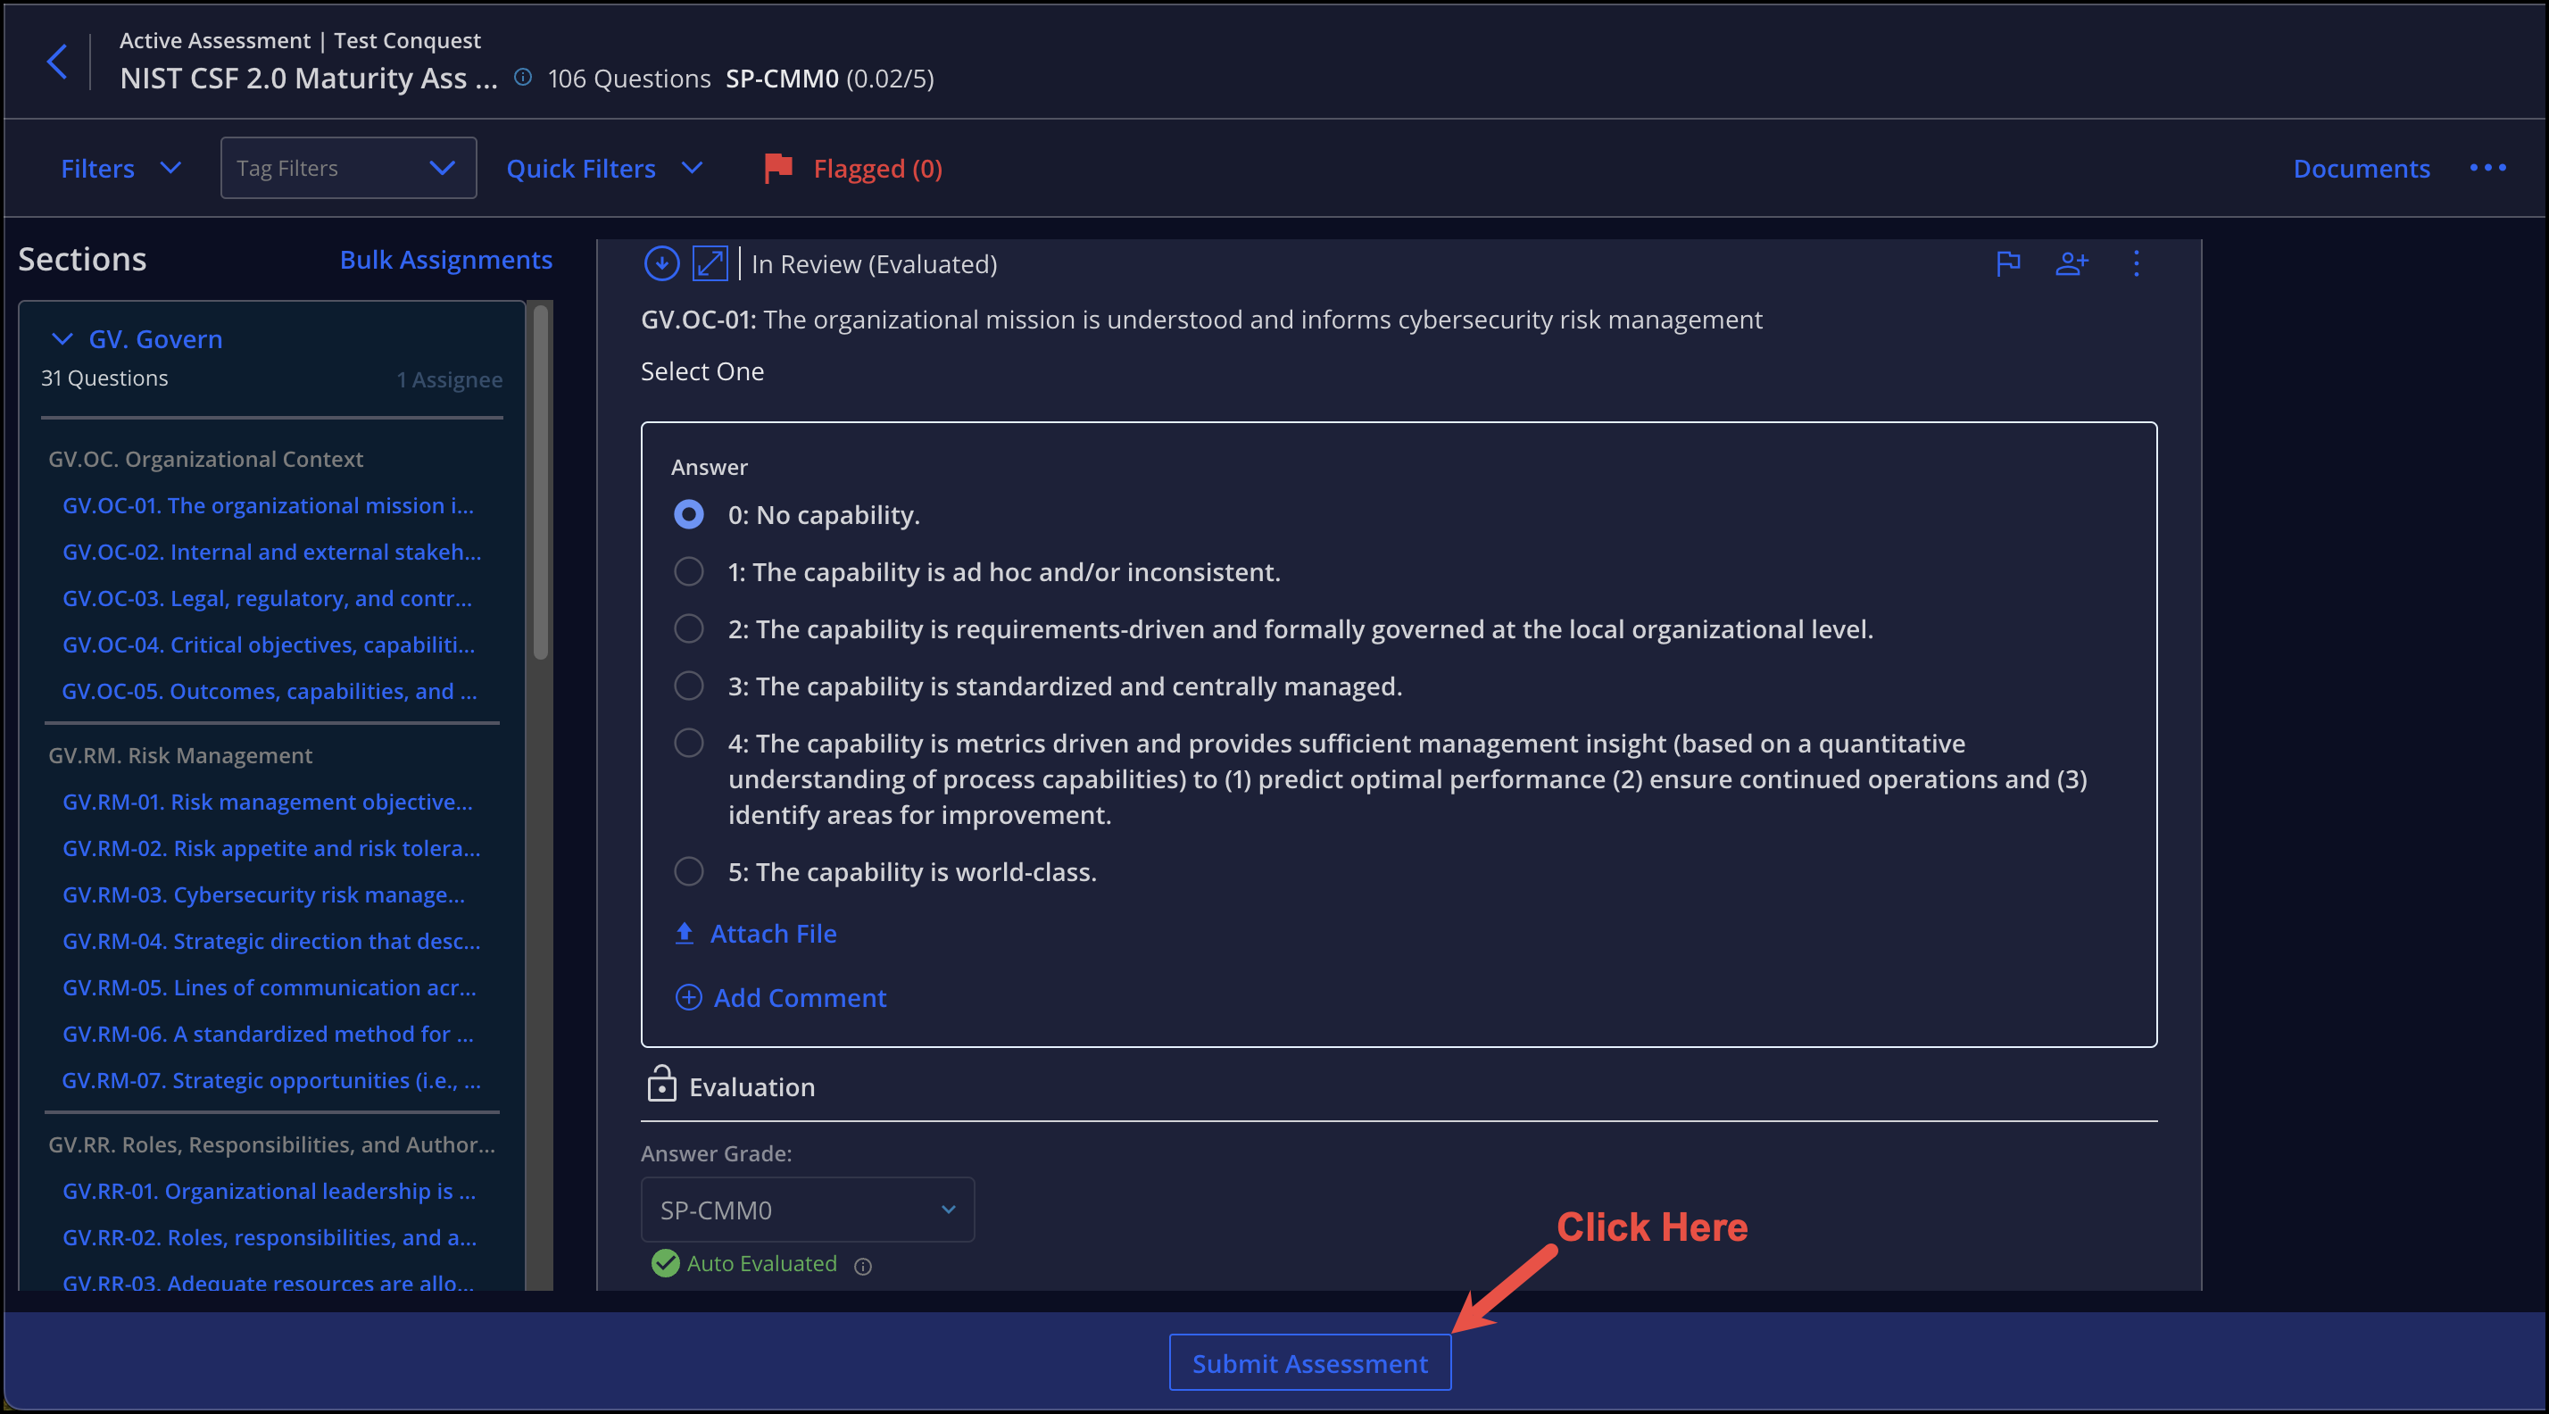Assign a user with the add-person icon
The width and height of the screenshot is (2549, 1414).
pos(2072,264)
